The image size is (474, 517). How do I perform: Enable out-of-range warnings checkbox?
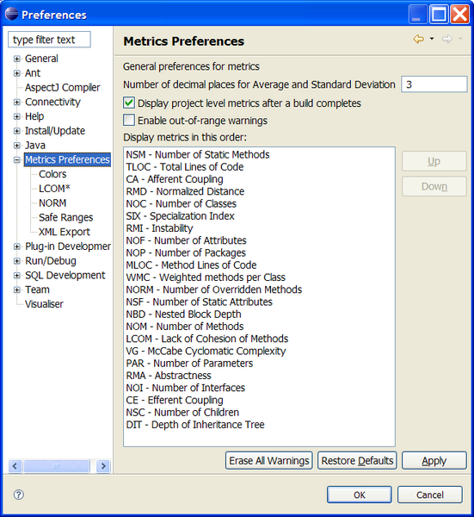coord(129,120)
